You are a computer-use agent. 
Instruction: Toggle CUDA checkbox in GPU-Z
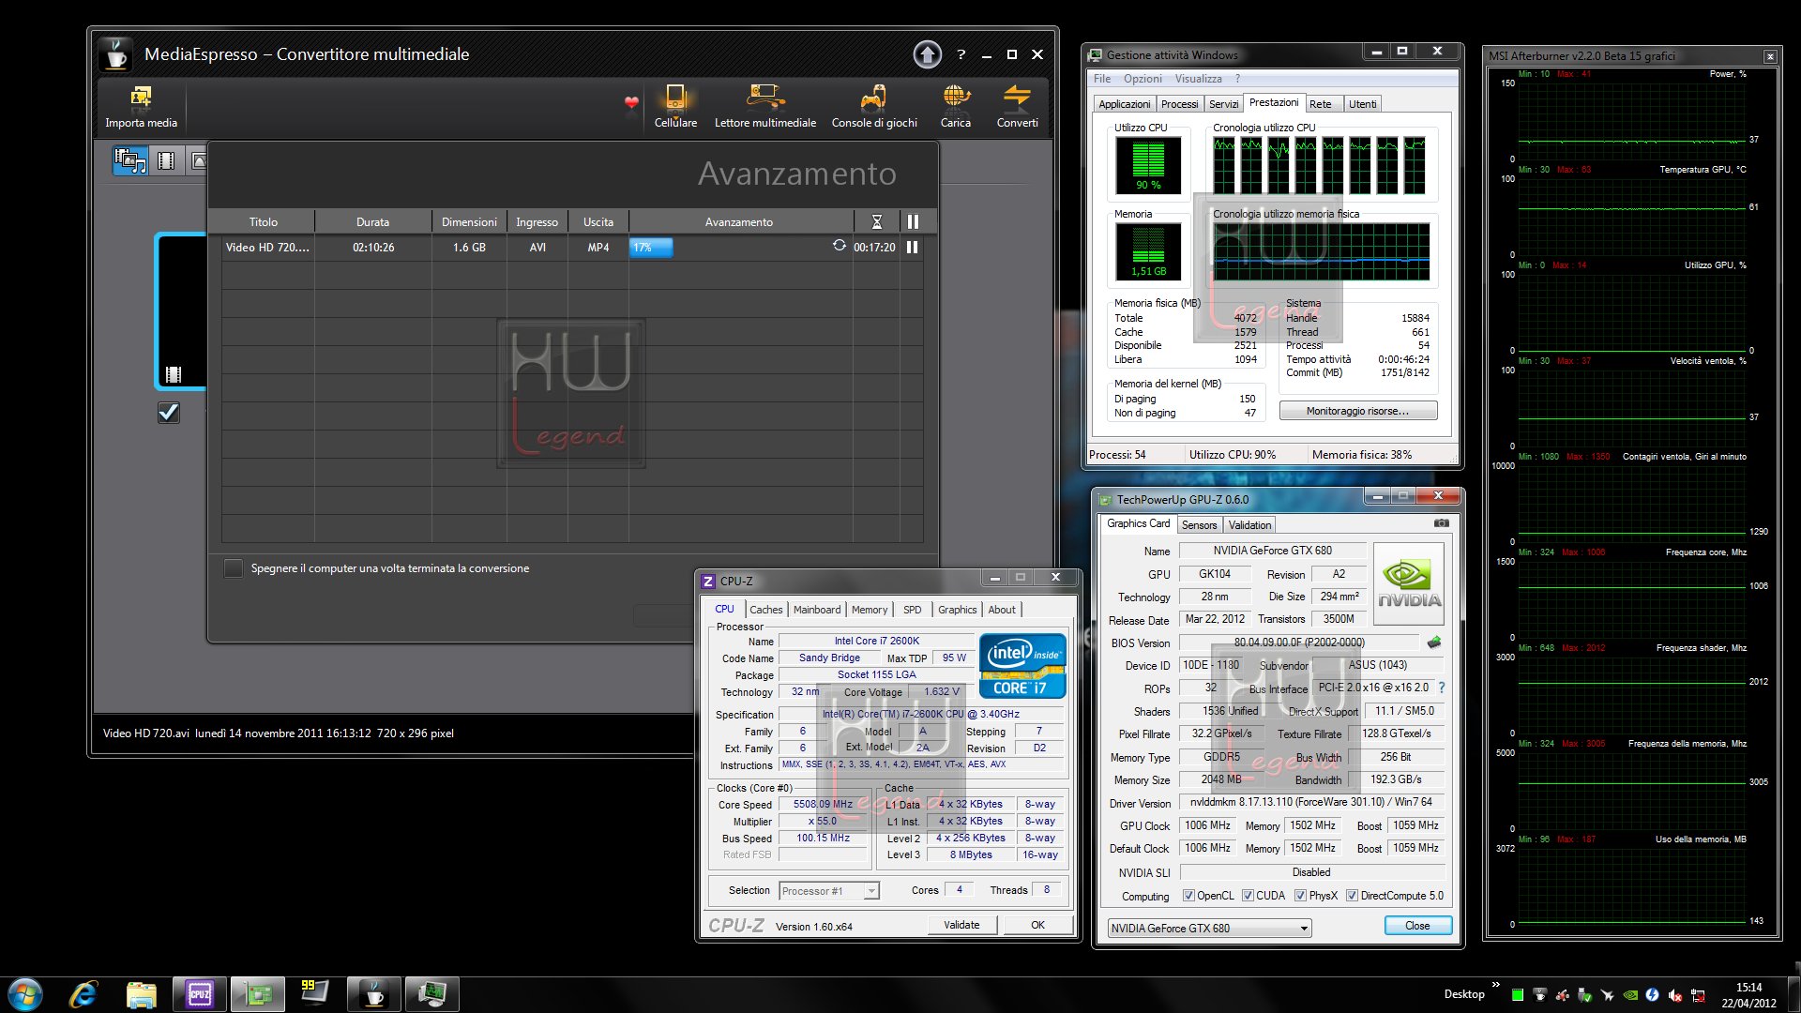coord(1248,896)
